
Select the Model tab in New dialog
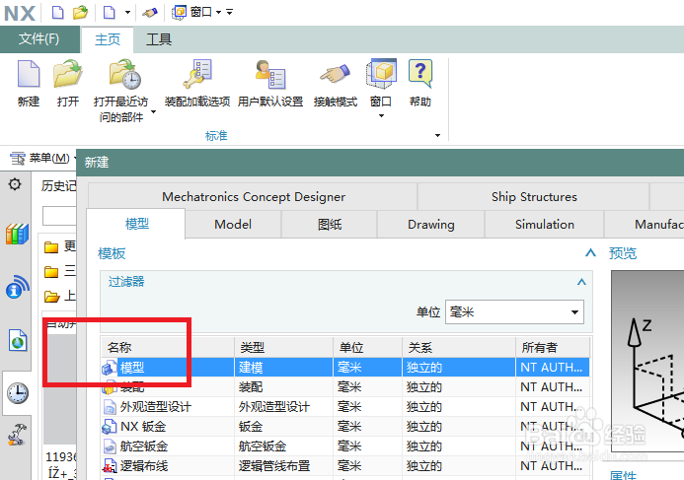233,225
